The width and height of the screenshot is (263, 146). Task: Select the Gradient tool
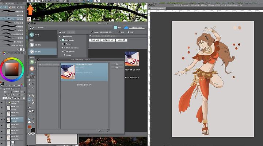click(33, 111)
